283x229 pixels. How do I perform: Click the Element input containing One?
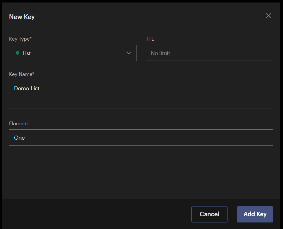141,137
